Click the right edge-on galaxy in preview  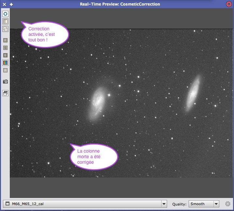(193, 93)
